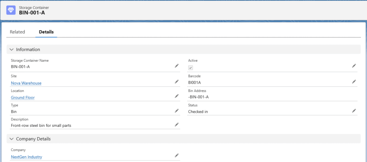The width and height of the screenshot is (367, 162).
Task: Edit the Storage Container Name field pencil
Action: pyautogui.click(x=176, y=66)
